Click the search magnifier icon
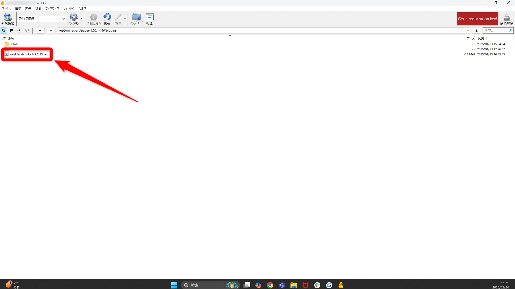Viewport: 515px width, 289px height. coord(511,31)
